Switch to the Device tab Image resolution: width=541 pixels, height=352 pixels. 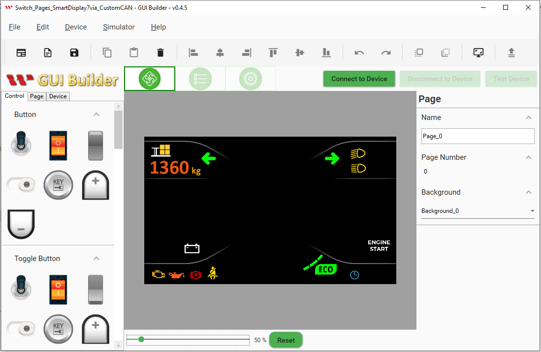click(58, 96)
